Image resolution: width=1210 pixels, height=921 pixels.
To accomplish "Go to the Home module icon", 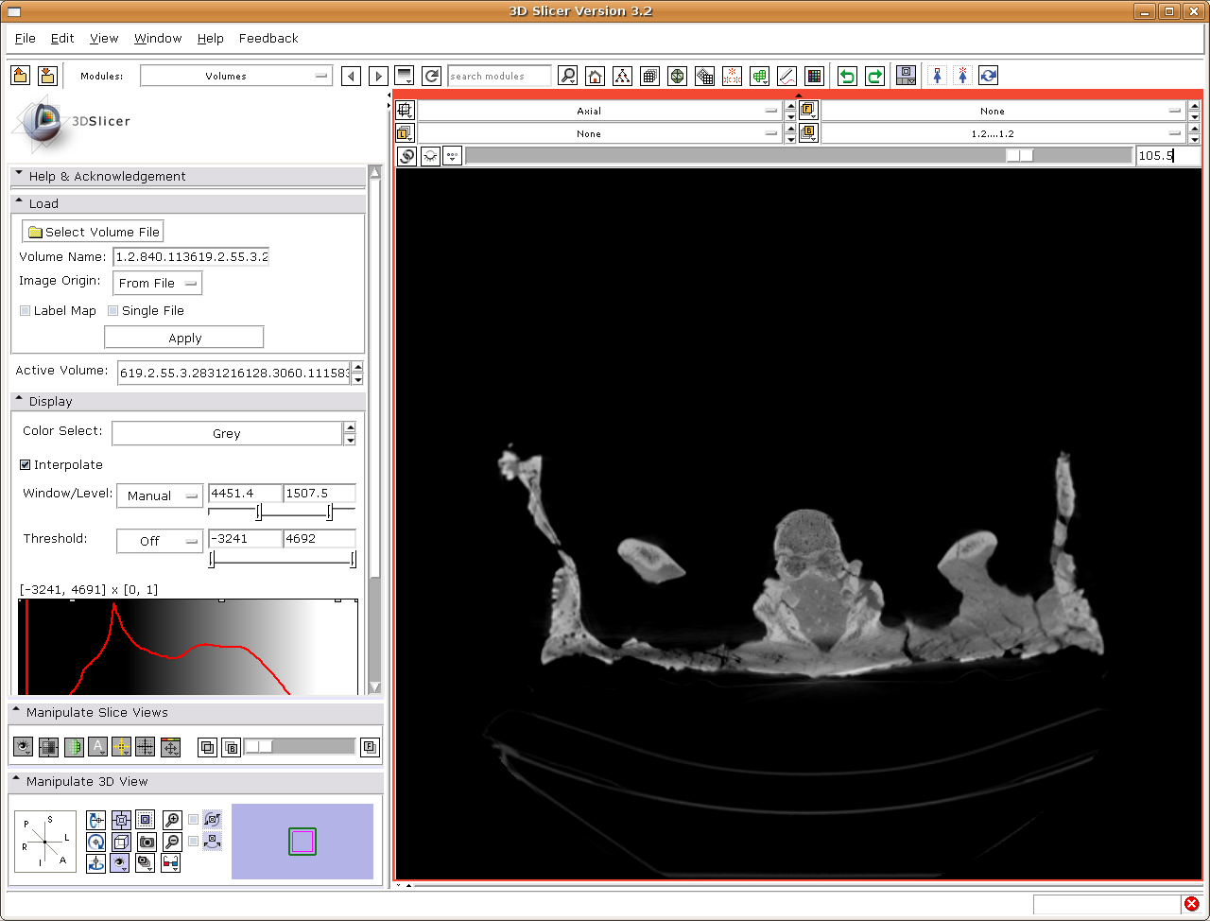I will tap(595, 76).
